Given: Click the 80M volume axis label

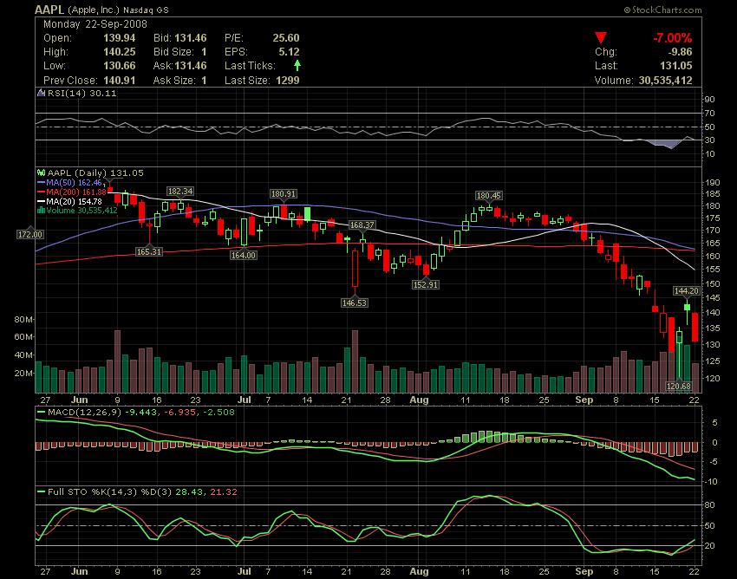Looking at the screenshot, I should (23, 320).
